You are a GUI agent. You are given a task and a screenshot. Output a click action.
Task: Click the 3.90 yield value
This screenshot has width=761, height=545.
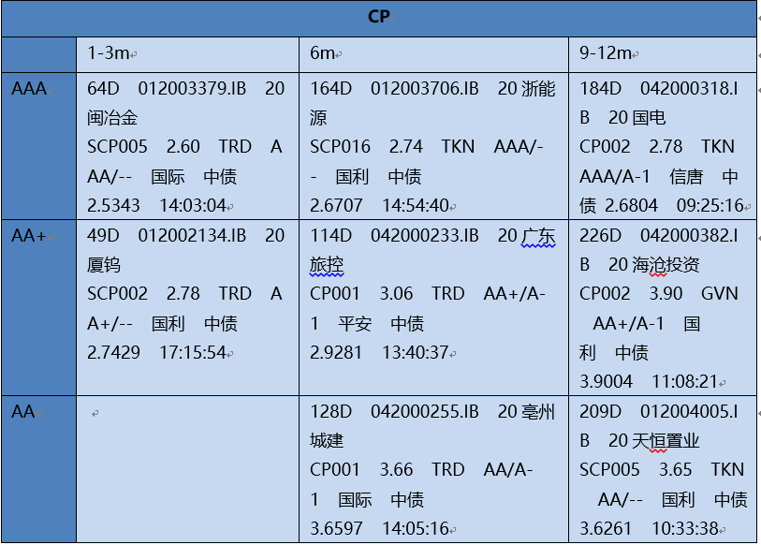coord(666,293)
